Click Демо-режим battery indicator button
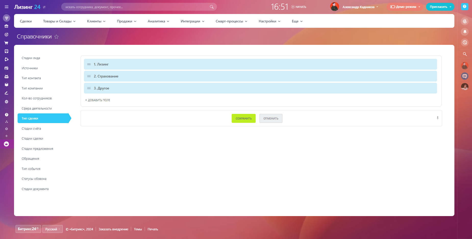 (x=405, y=7)
